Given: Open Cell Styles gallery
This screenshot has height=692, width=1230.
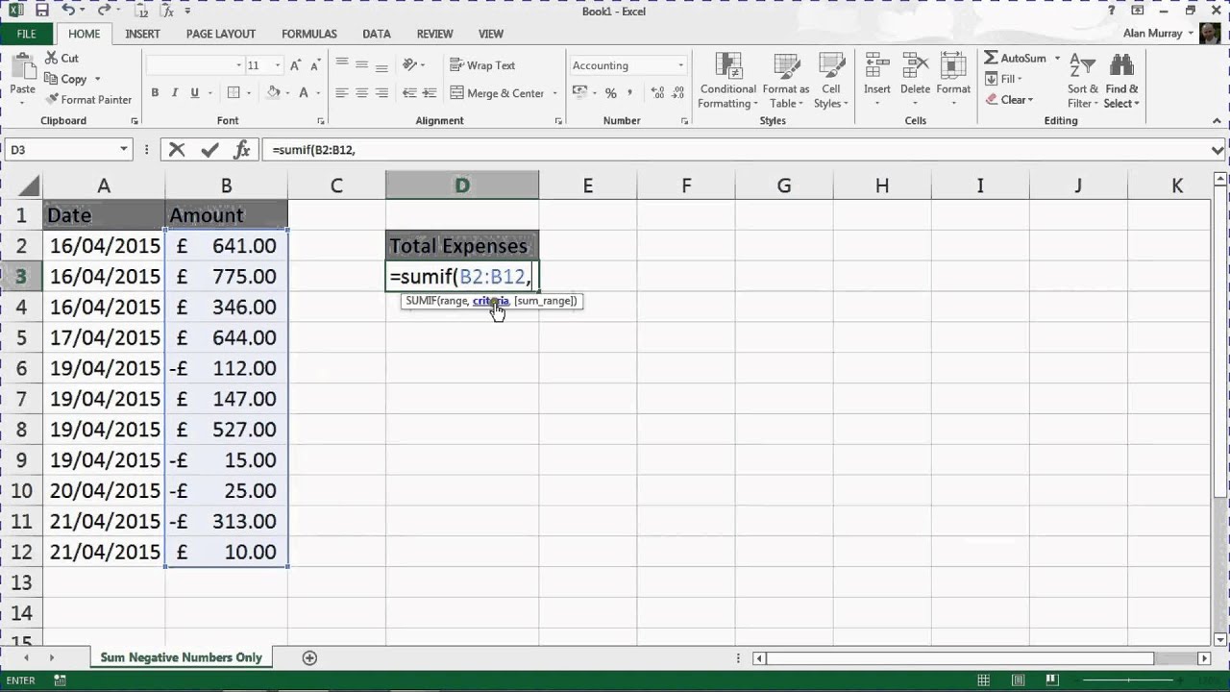Looking at the screenshot, I should tap(831, 81).
